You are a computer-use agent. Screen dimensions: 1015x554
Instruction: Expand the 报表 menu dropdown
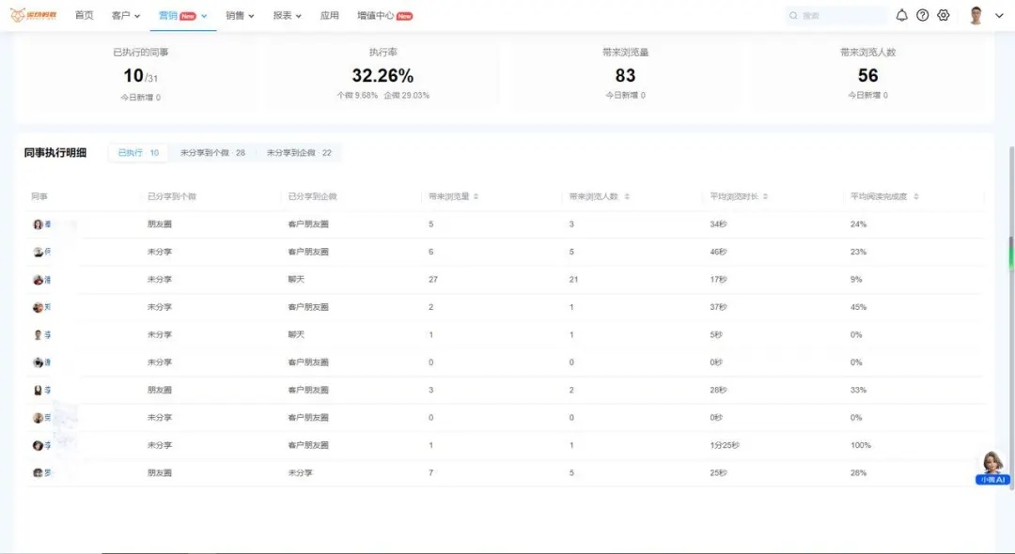click(x=289, y=16)
